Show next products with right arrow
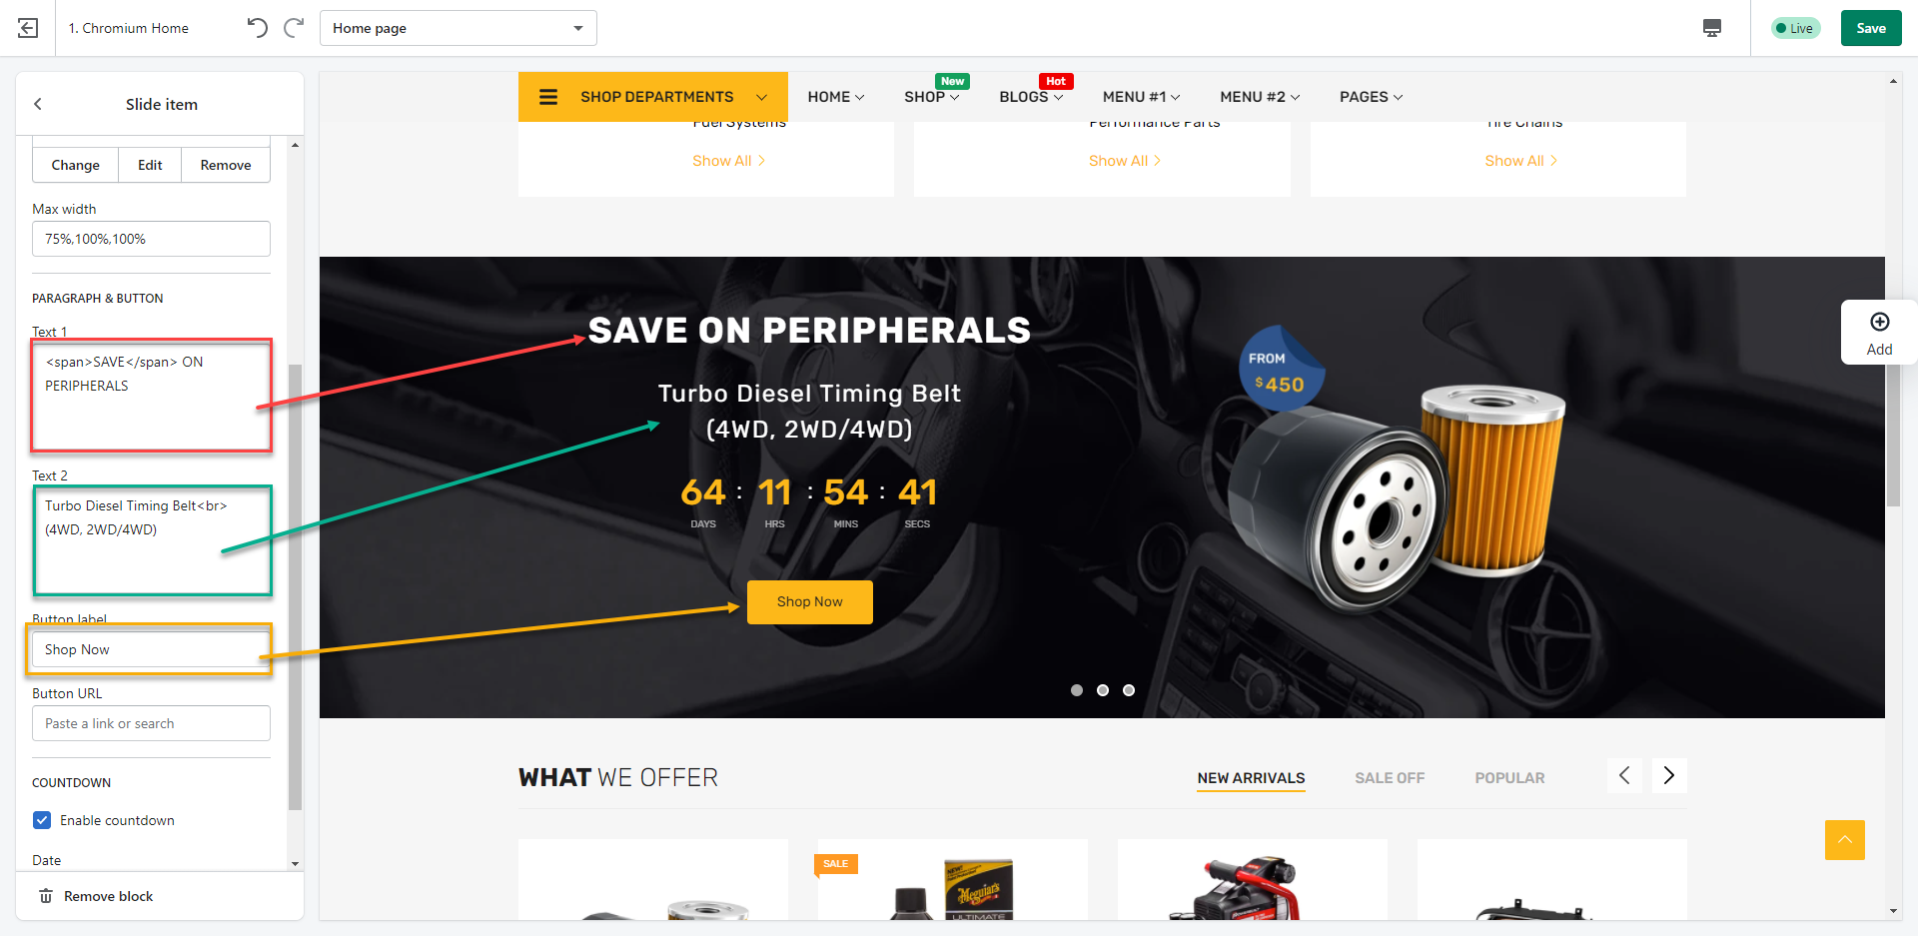 pos(1669,776)
